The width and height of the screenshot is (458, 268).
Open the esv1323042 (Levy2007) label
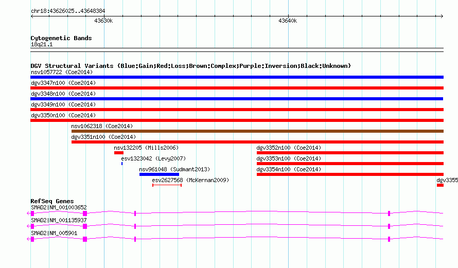click(x=153, y=158)
